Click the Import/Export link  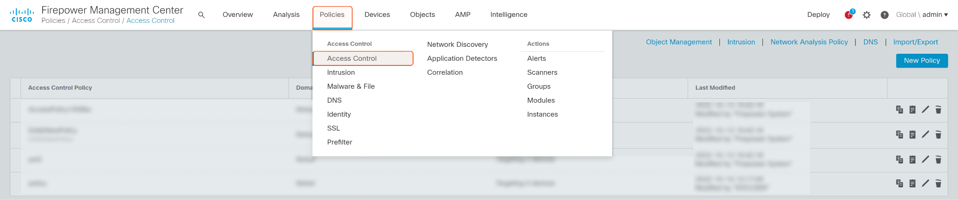[915, 42]
